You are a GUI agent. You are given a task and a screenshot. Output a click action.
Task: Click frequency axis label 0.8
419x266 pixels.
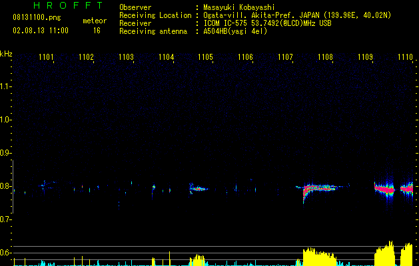pos(5,186)
